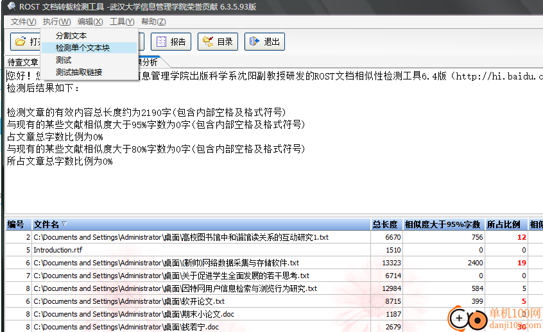Select the 钱若宁.doc row
The width and height of the screenshot is (543, 332).
(x=273, y=327)
